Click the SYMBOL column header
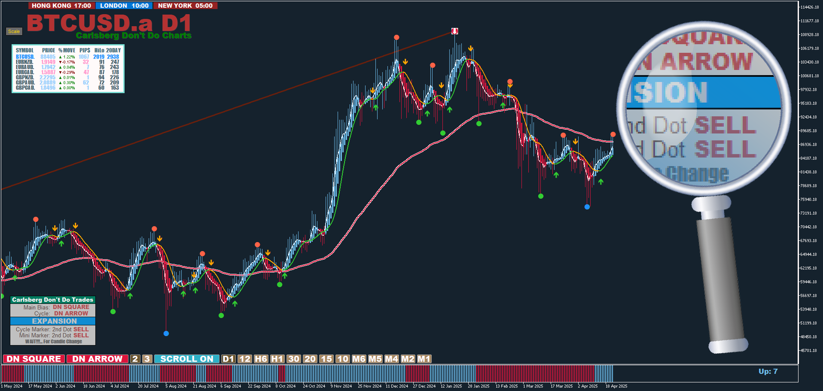The width and height of the screenshot is (823, 391). (24, 50)
